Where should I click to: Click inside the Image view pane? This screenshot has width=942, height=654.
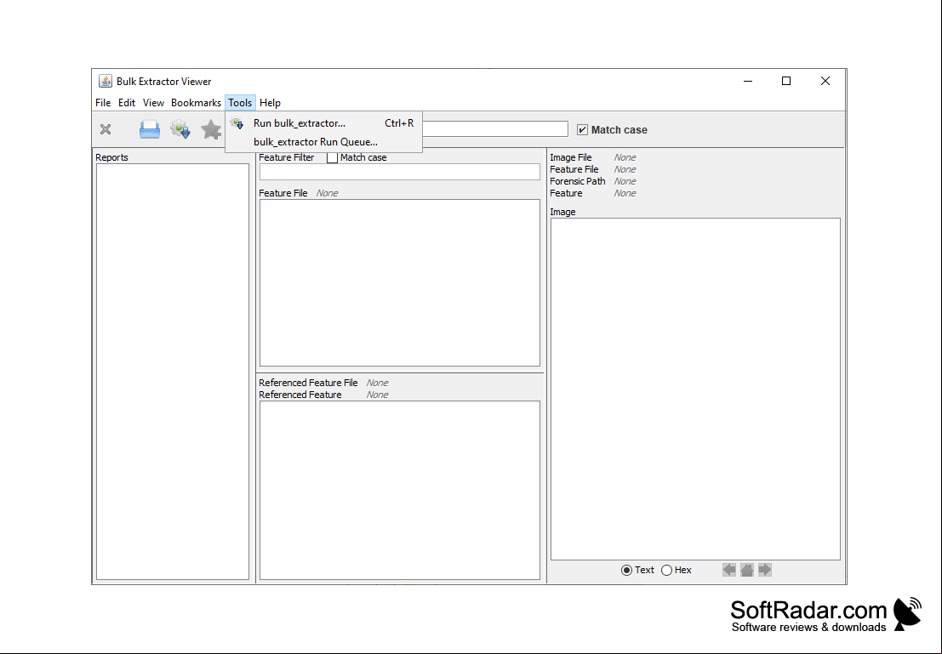[695, 390]
